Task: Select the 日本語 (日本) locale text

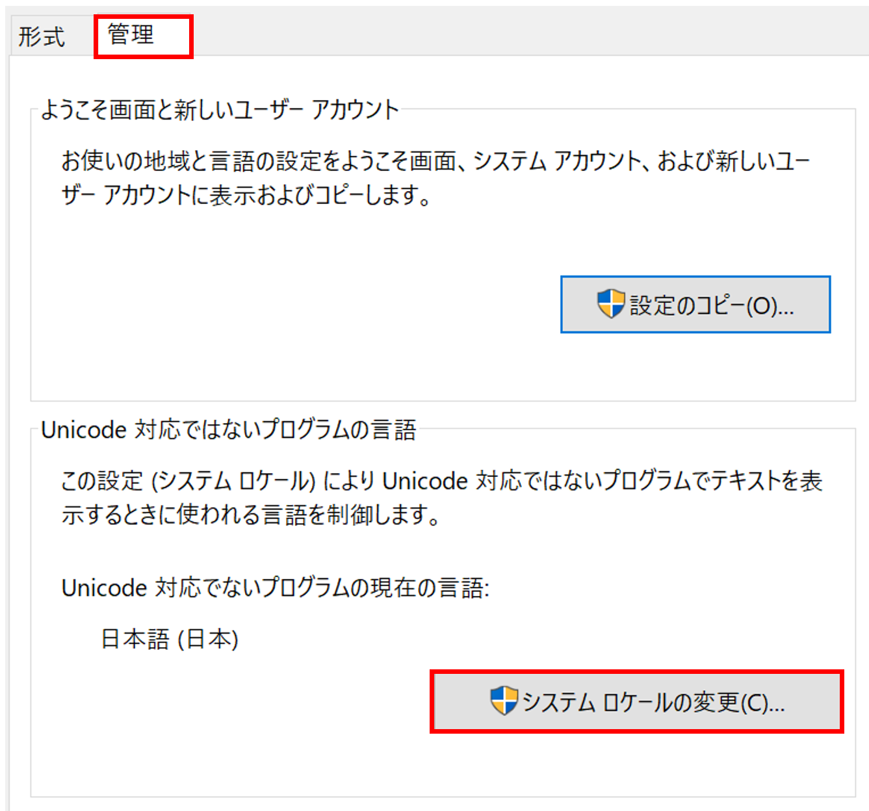Action: (x=170, y=638)
